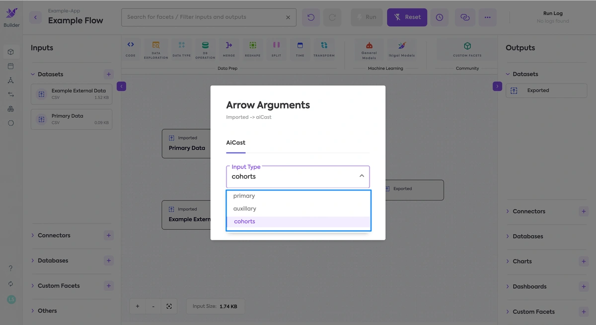Image resolution: width=596 pixels, height=325 pixels.
Task: Clear the facet search field with X
Action: tap(288, 17)
